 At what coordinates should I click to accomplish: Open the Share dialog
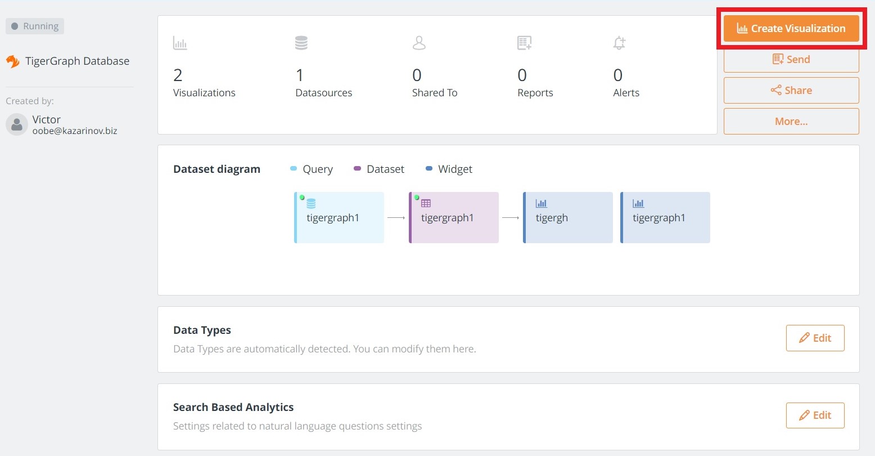[791, 91]
